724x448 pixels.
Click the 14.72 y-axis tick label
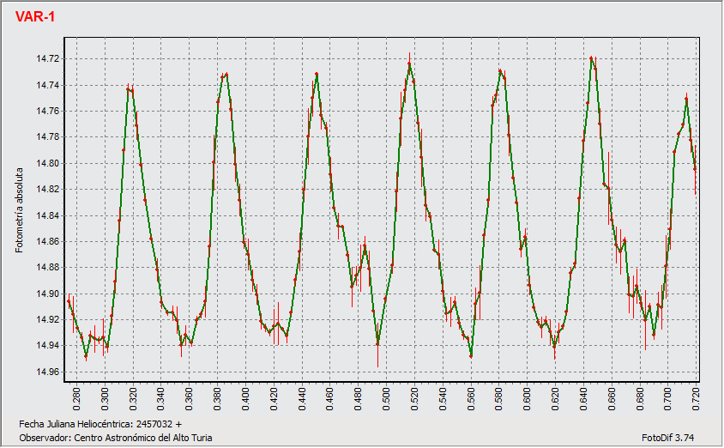pos(46,59)
